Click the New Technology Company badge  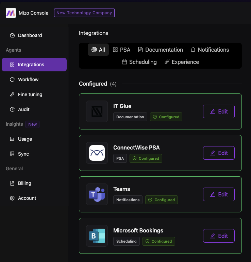tap(84, 13)
